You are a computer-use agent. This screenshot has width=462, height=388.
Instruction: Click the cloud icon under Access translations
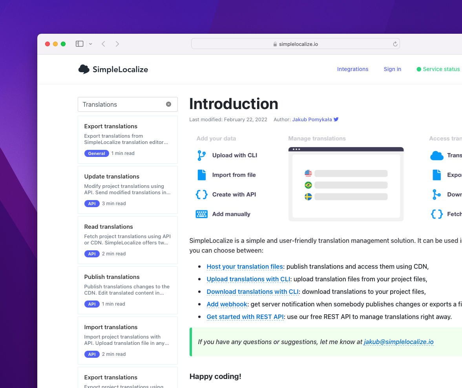(436, 155)
